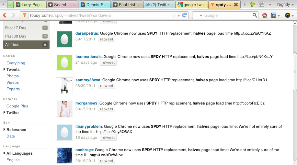Open the Home page icon

coord(264,15)
